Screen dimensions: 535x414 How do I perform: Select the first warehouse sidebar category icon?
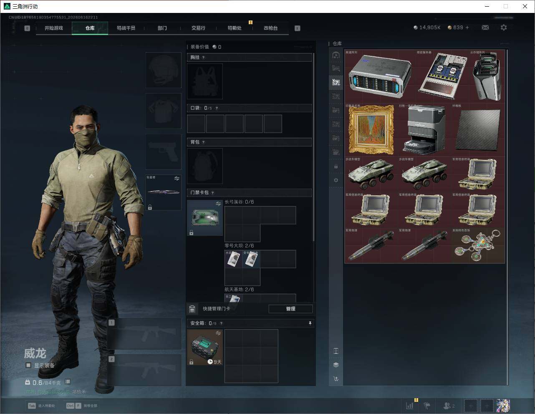(336, 55)
